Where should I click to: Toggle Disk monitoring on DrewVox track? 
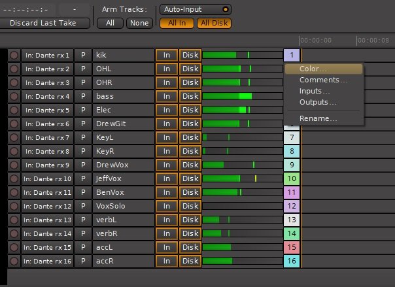pos(190,165)
